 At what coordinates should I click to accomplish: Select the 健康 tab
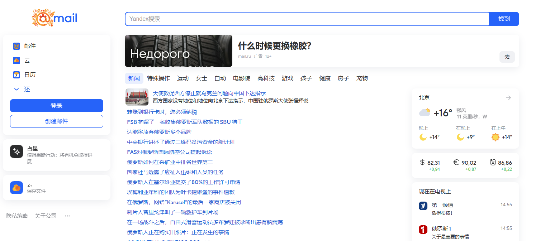tap(325, 78)
